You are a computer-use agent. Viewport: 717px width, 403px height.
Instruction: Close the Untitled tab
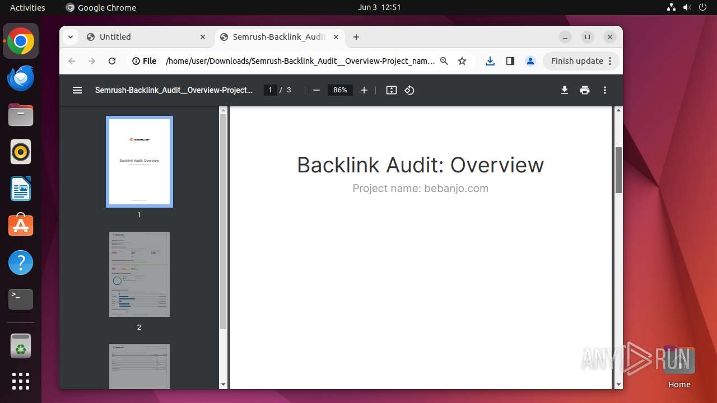203,37
